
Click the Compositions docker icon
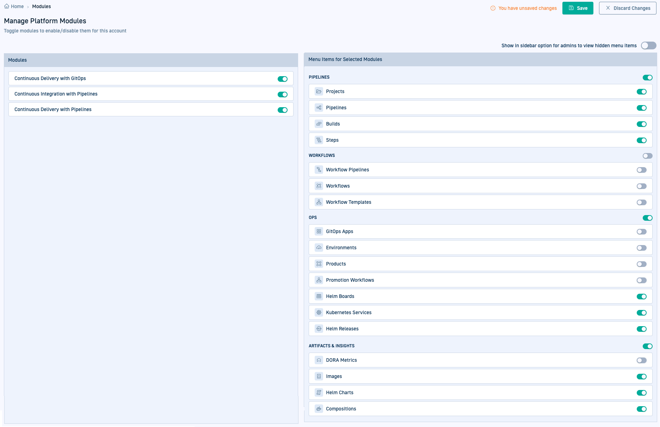pyautogui.click(x=319, y=409)
